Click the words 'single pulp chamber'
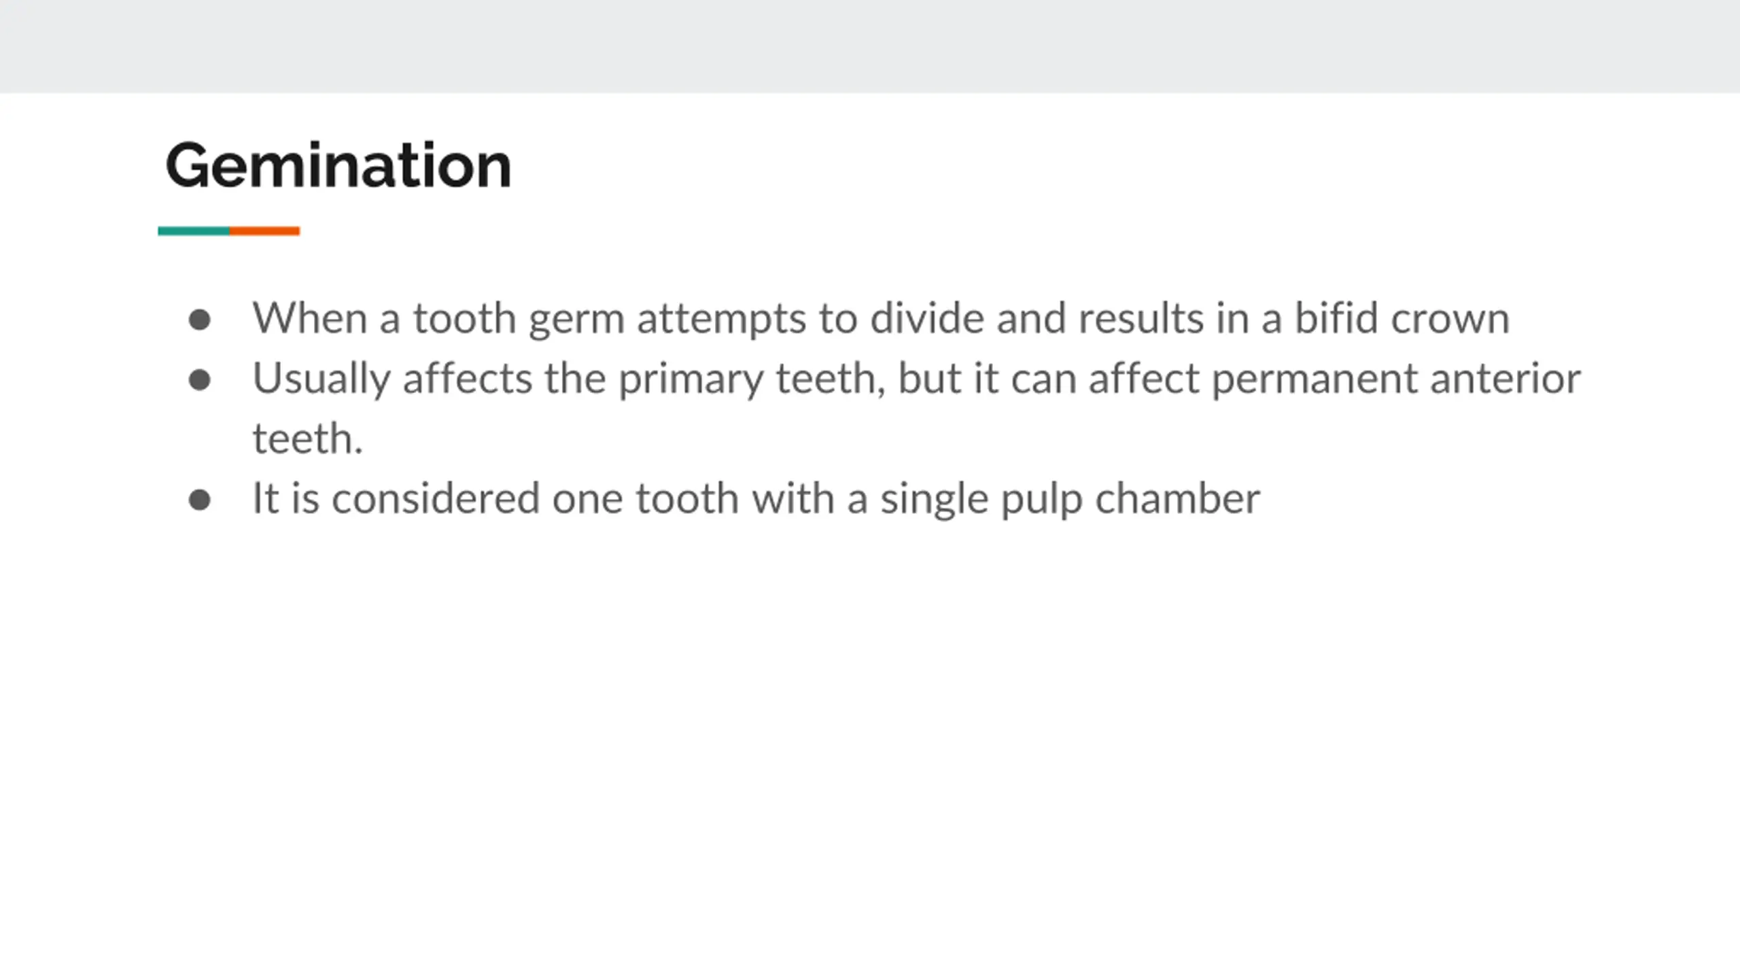The height and width of the screenshot is (979, 1740). [1070, 500]
